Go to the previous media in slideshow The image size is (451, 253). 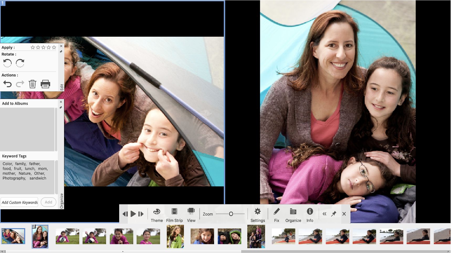125,214
